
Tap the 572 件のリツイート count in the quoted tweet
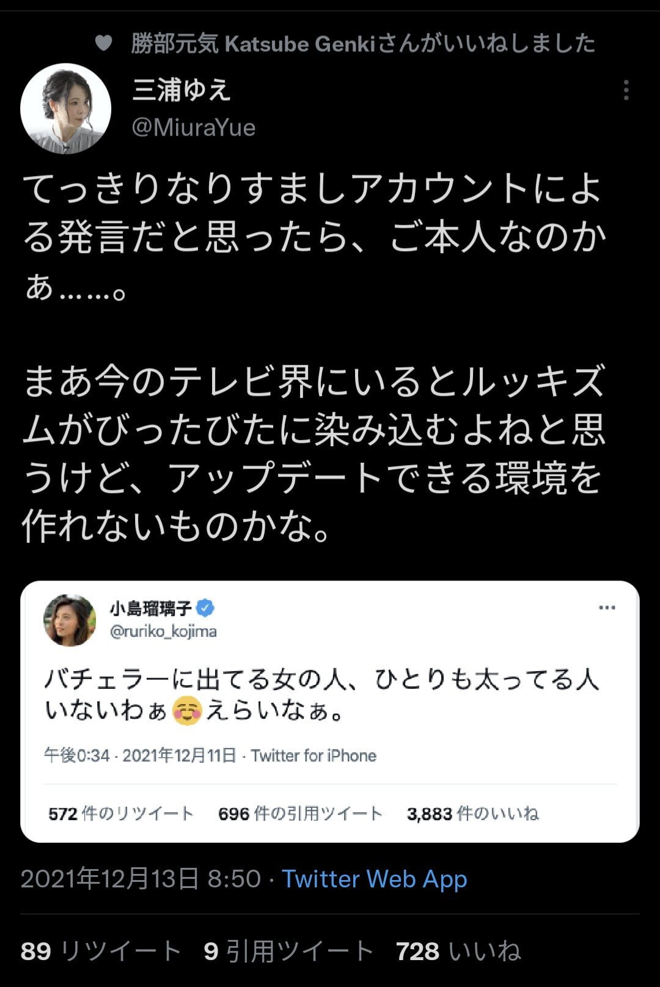pos(121,814)
